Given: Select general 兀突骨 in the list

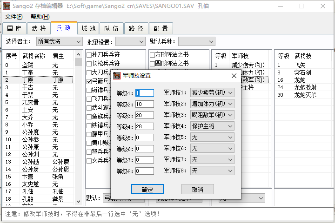Looking at the screenshot, I should [39, 102].
